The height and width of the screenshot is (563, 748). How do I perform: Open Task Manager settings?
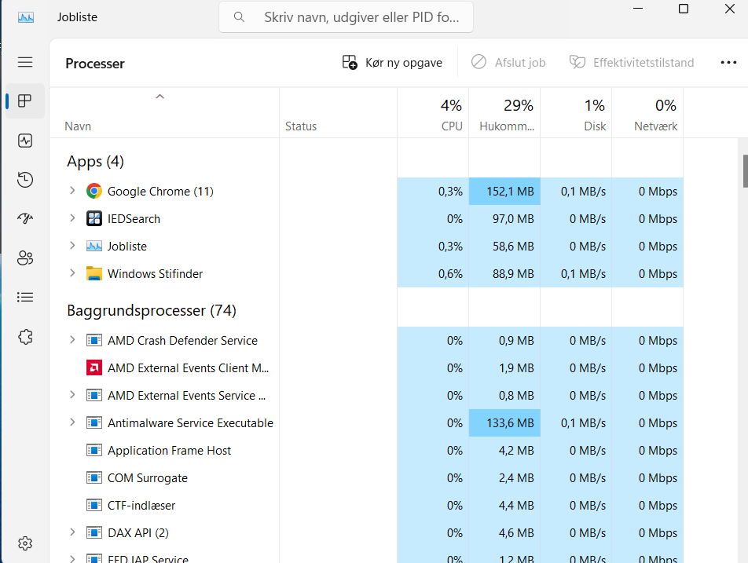click(24, 543)
